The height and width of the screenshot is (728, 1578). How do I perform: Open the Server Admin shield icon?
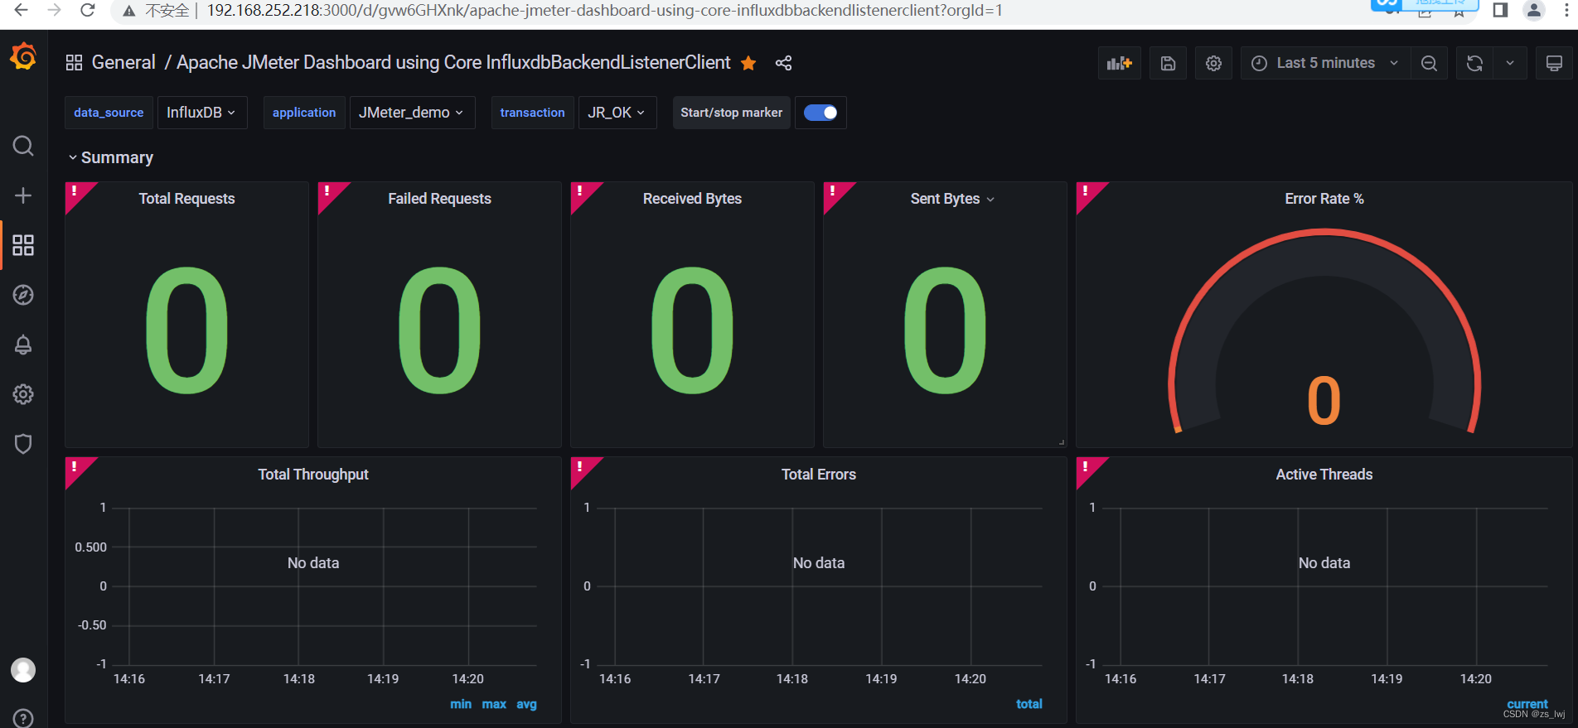pos(23,444)
